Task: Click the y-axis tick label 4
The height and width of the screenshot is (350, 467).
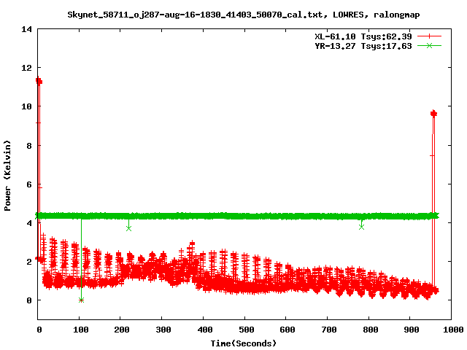Action: click(x=29, y=223)
